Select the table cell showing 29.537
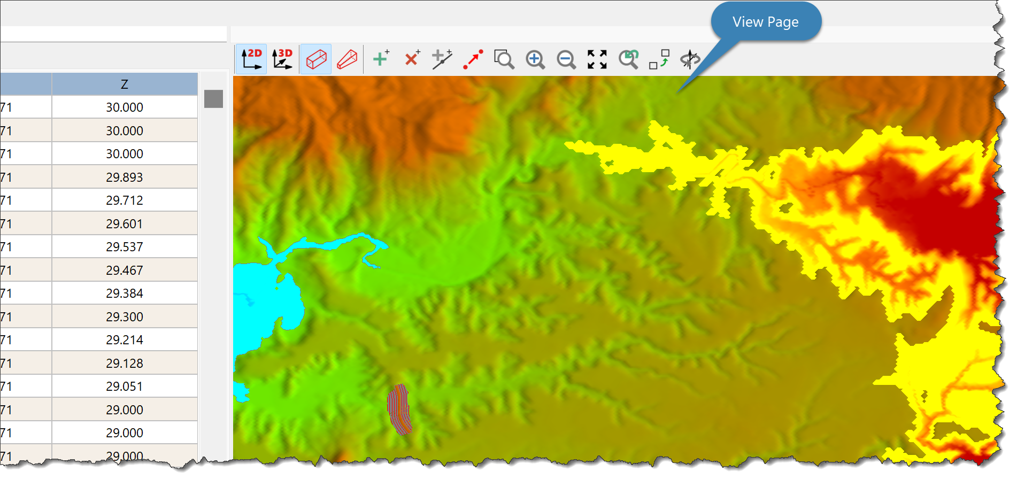Image resolution: width=1017 pixels, height=479 pixels. pyautogui.click(x=125, y=247)
